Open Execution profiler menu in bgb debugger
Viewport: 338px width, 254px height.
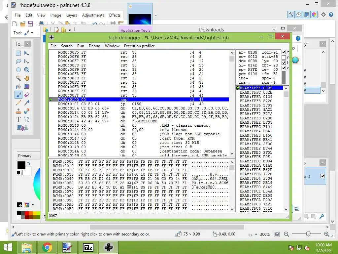coord(139,46)
